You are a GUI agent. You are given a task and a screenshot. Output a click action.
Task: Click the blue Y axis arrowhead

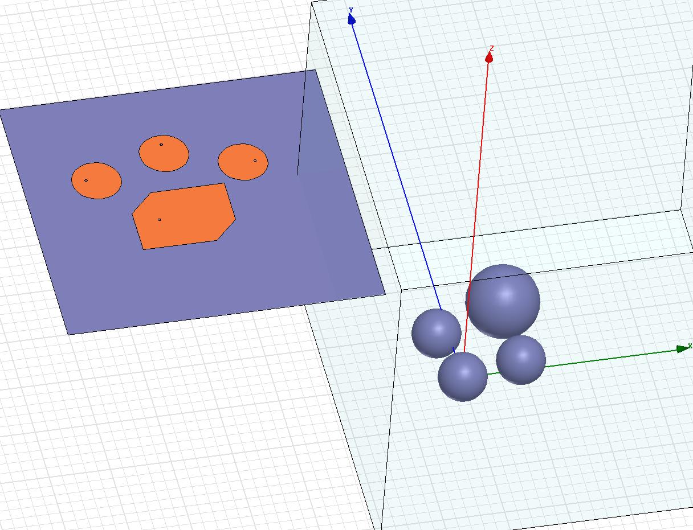pos(352,20)
